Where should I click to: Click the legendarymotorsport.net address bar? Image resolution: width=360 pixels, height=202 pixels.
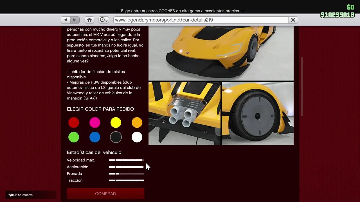[x=201, y=20]
